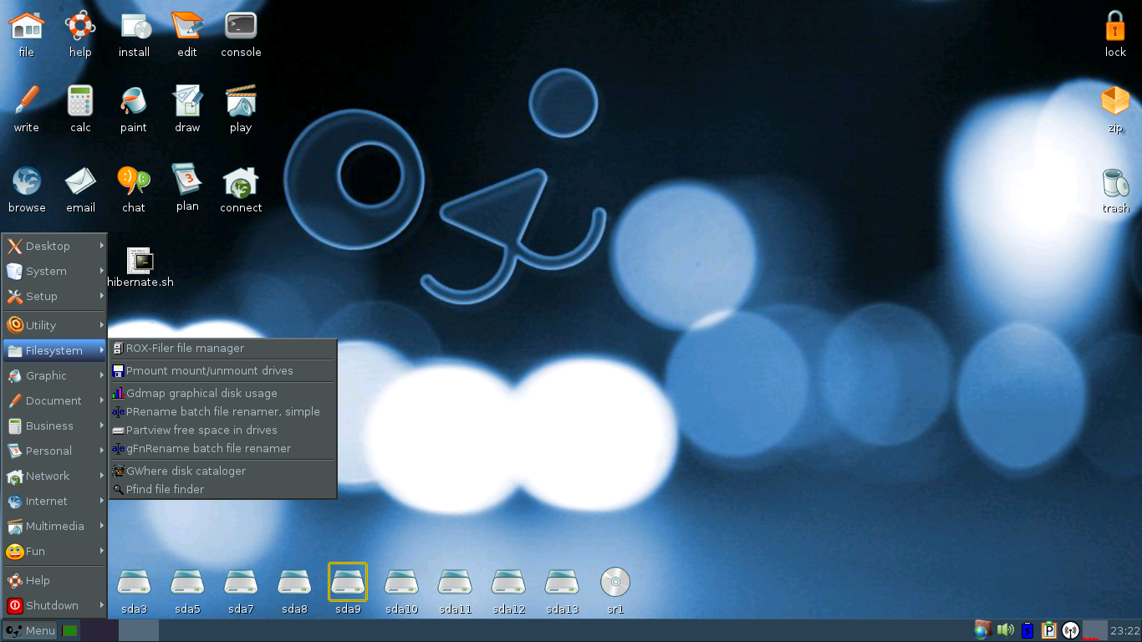Launch GWhere disk cataloger
Screen dimensions: 1142x642
point(222,471)
